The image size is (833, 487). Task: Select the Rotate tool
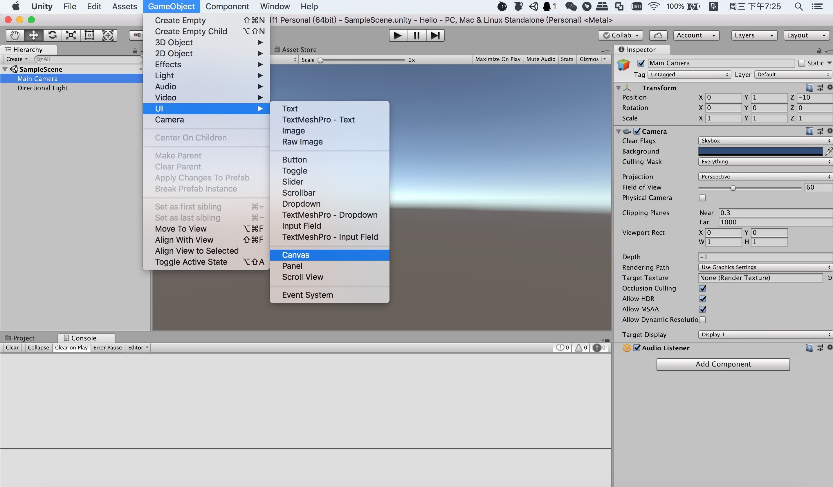[x=52, y=35]
